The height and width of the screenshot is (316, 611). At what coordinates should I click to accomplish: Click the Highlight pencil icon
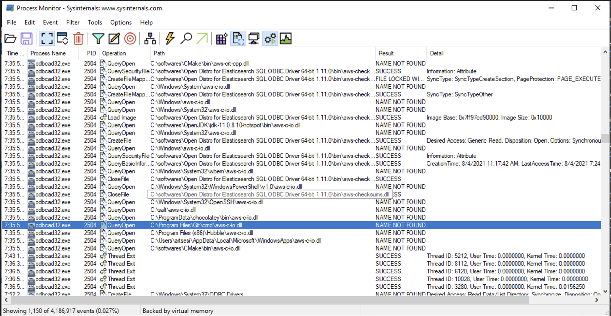point(114,39)
